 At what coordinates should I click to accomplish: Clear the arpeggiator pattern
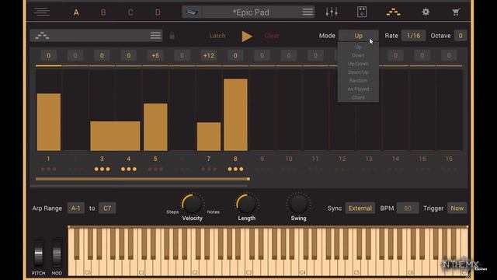[272, 36]
